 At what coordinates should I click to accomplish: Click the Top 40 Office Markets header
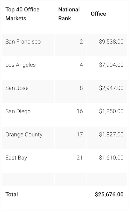click(x=22, y=14)
